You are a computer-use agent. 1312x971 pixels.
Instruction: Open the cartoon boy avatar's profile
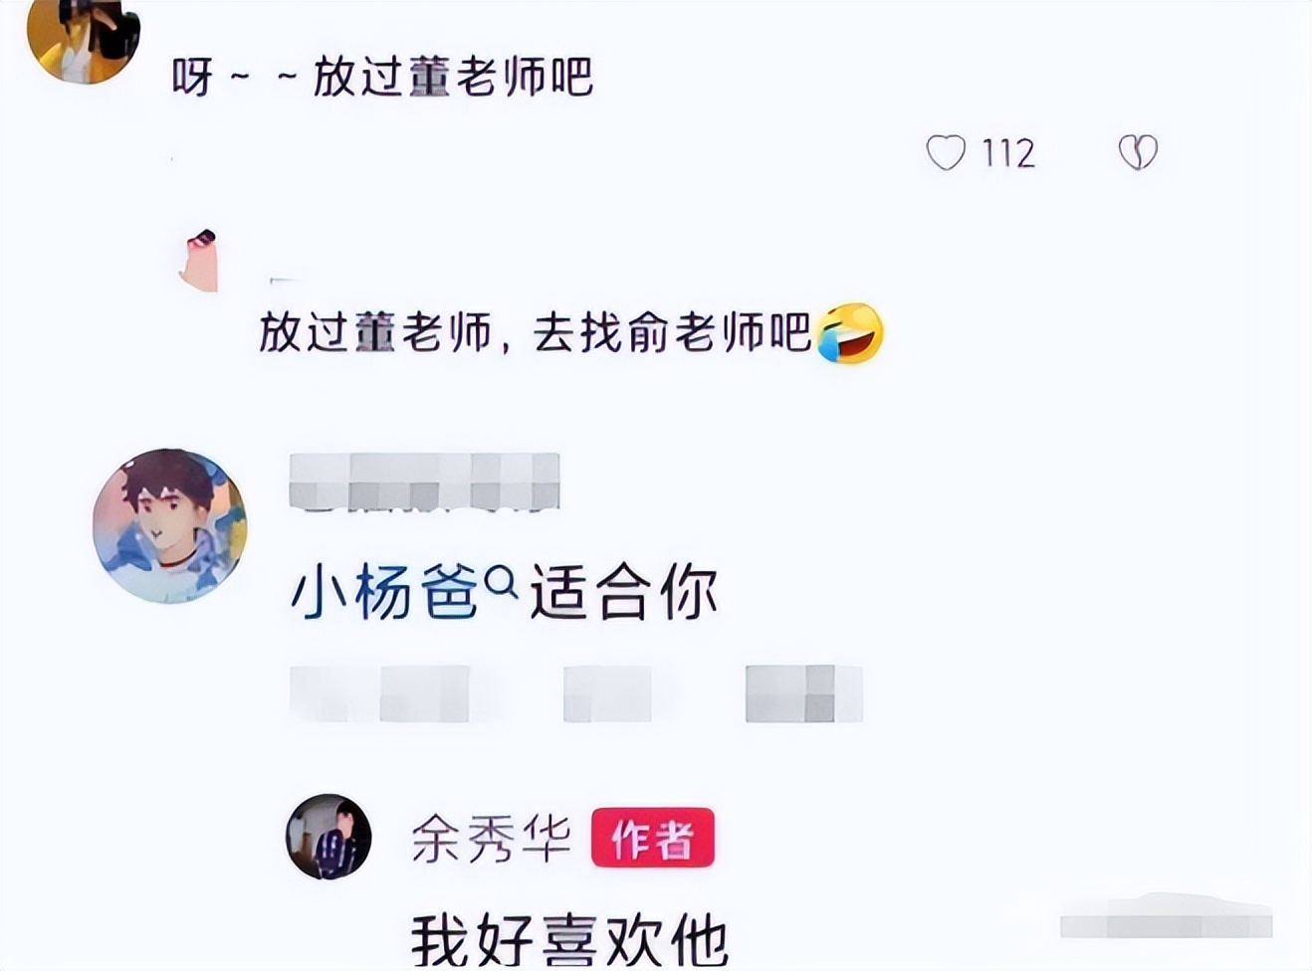coord(169,525)
